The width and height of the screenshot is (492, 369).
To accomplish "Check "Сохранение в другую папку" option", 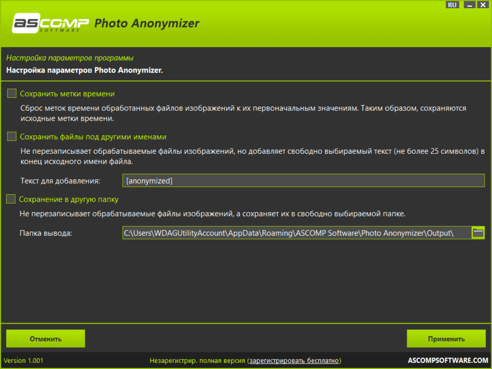I will (11, 200).
